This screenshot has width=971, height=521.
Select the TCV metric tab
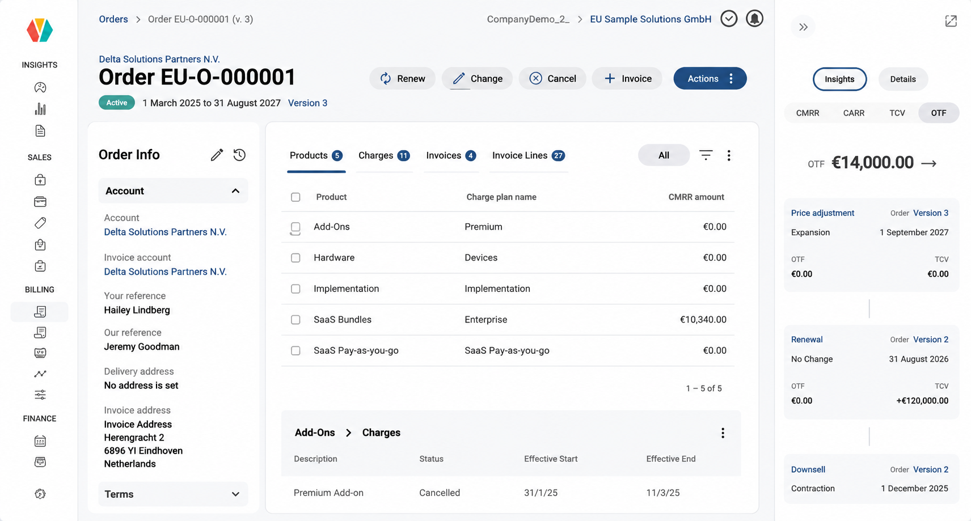click(x=897, y=113)
